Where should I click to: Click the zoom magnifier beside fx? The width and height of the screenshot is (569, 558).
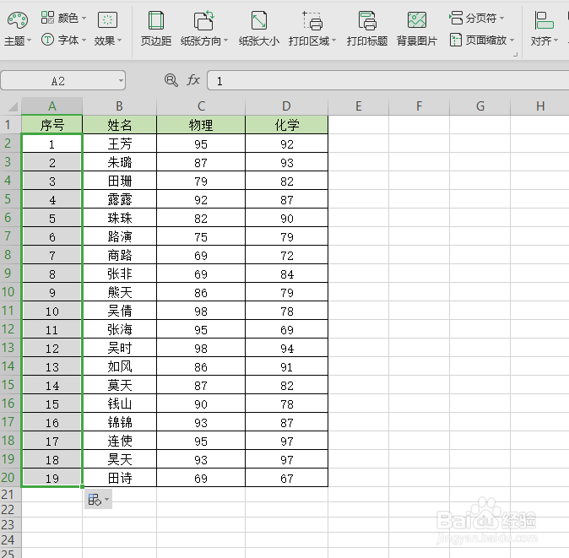pos(171,80)
